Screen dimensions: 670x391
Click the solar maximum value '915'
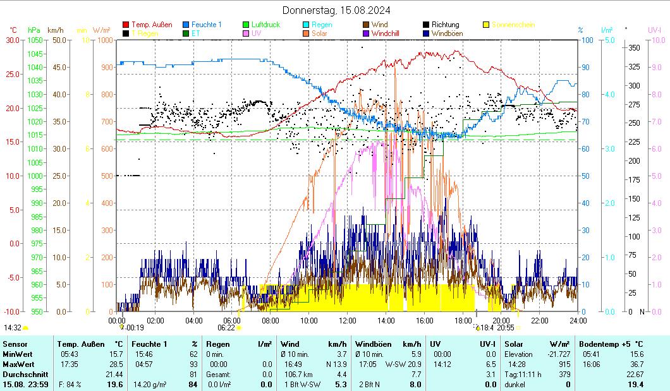564,364
